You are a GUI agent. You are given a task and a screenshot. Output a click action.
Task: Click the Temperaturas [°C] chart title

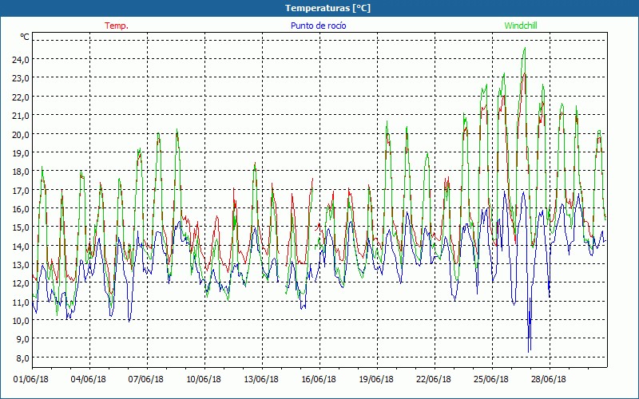point(327,8)
